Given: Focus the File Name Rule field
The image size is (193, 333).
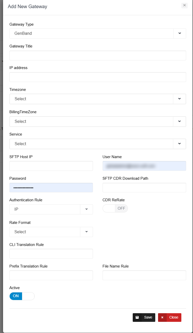Looking at the screenshot, I should pyautogui.click(x=144, y=275).
